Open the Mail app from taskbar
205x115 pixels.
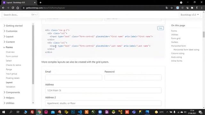(x=53, y=112)
